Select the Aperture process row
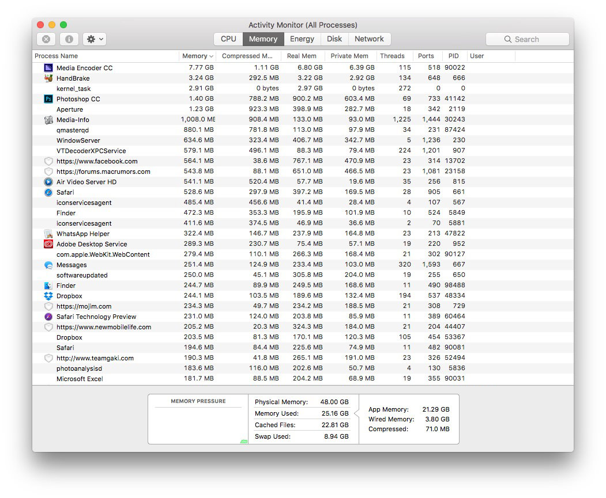606x498 pixels. point(303,109)
